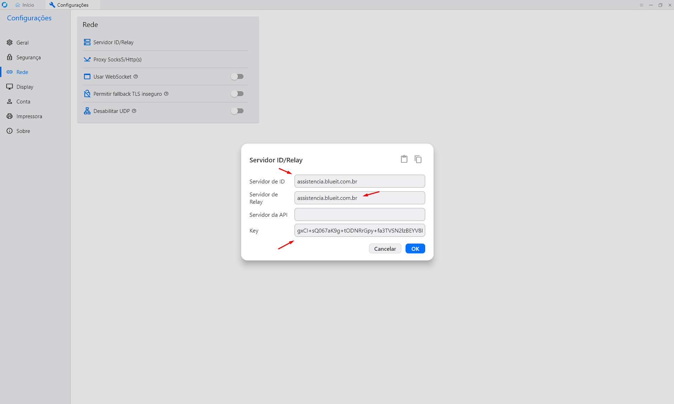Open Segurança settings section
The height and width of the screenshot is (404, 674).
coord(28,57)
